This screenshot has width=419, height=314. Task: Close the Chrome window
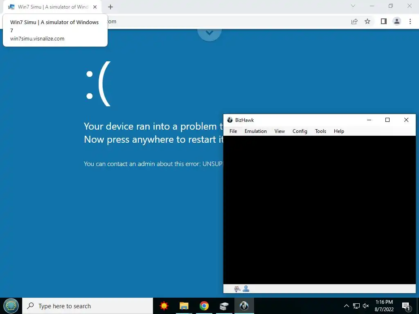pos(409,6)
